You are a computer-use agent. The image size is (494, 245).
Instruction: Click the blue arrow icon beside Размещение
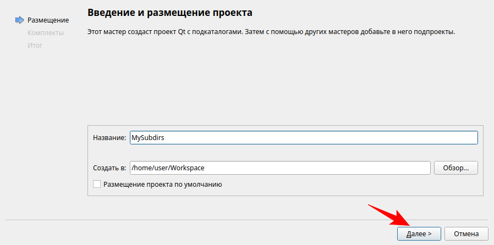pyautogui.click(x=19, y=20)
